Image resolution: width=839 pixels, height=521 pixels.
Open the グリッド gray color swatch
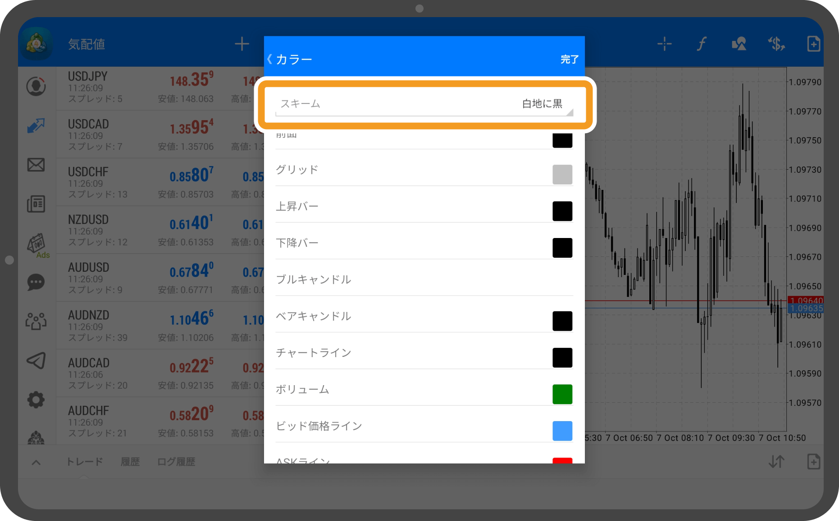tap(562, 175)
